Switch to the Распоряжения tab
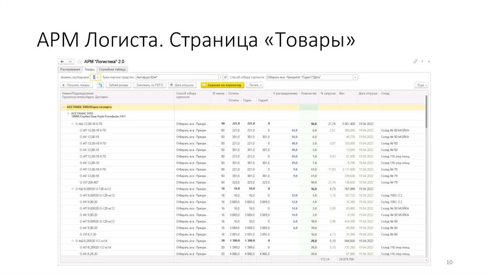This screenshot has height=274, width=489. [70, 70]
